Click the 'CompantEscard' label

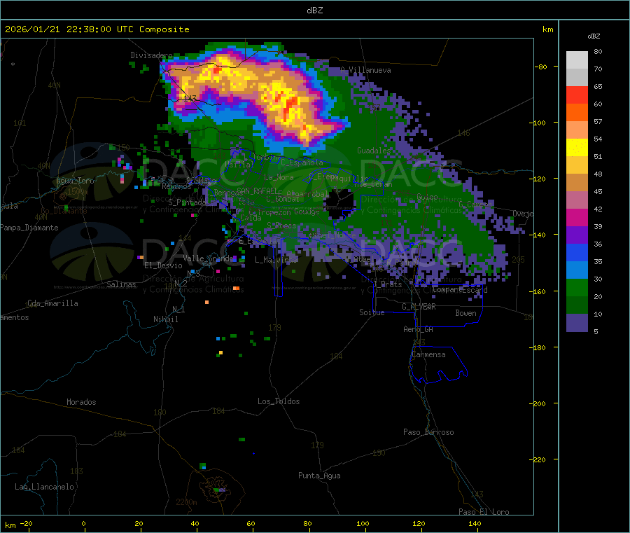point(460,289)
